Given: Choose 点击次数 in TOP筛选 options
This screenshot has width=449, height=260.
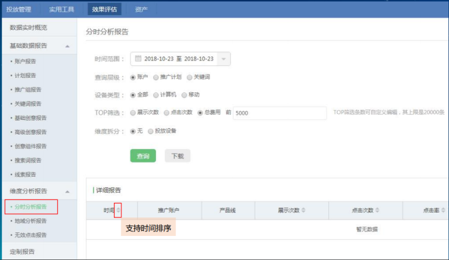Looking at the screenshot, I should (x=167, y=113).
